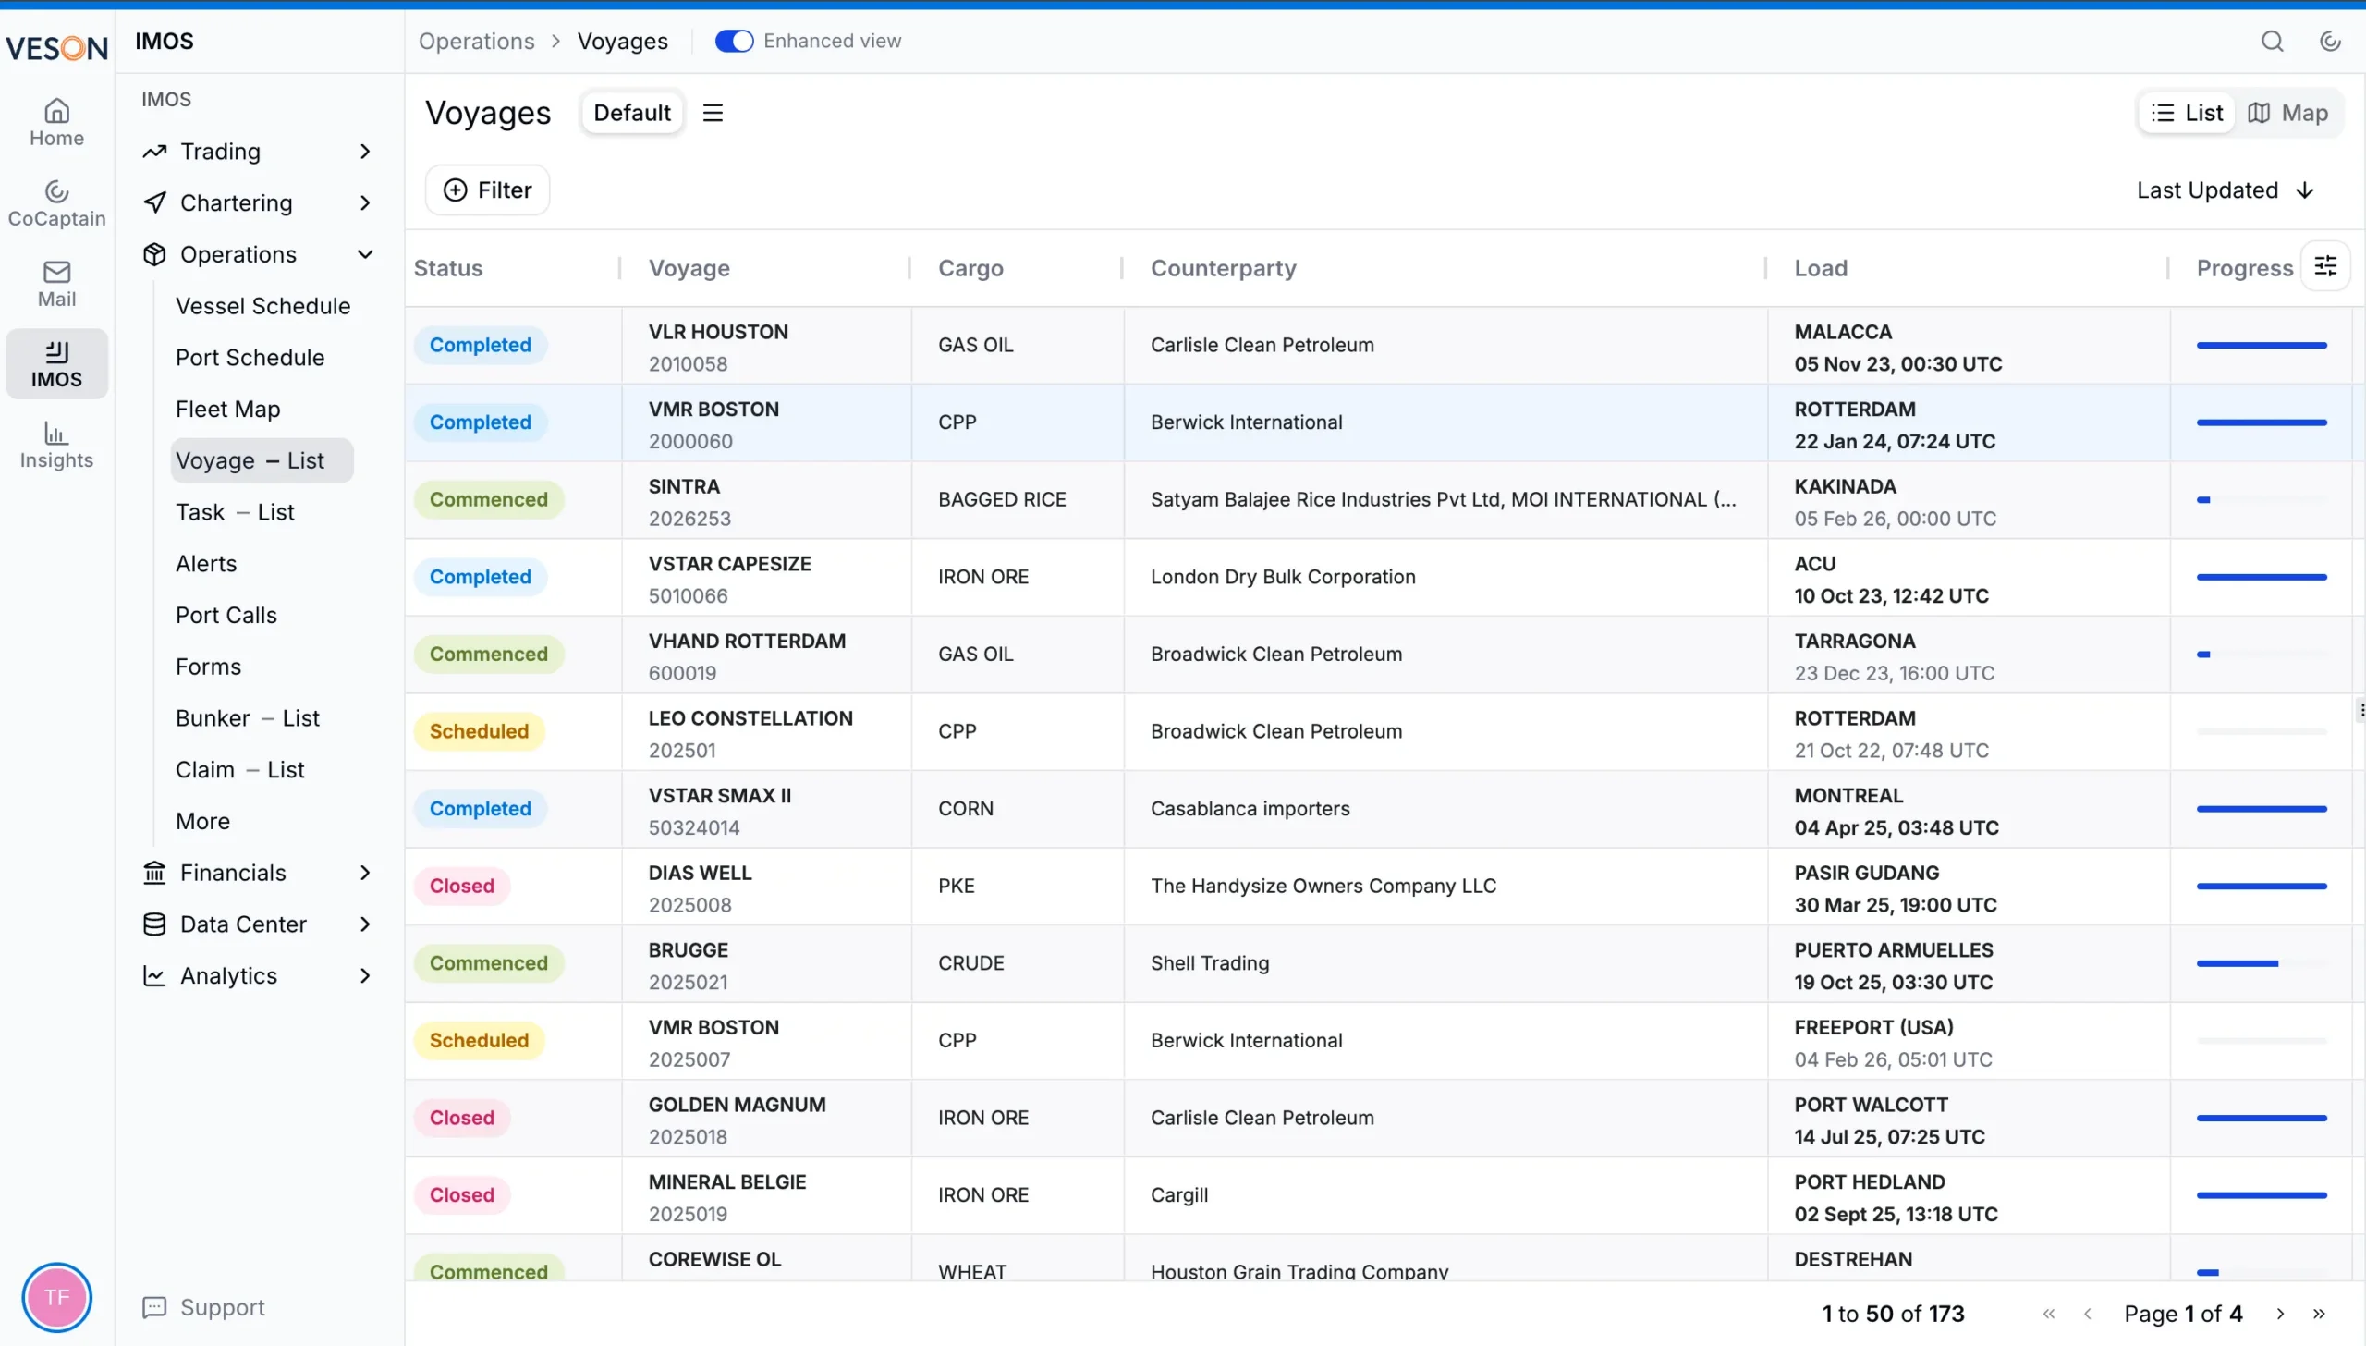Toggle the Enhanced view switch

click(734, 42)
